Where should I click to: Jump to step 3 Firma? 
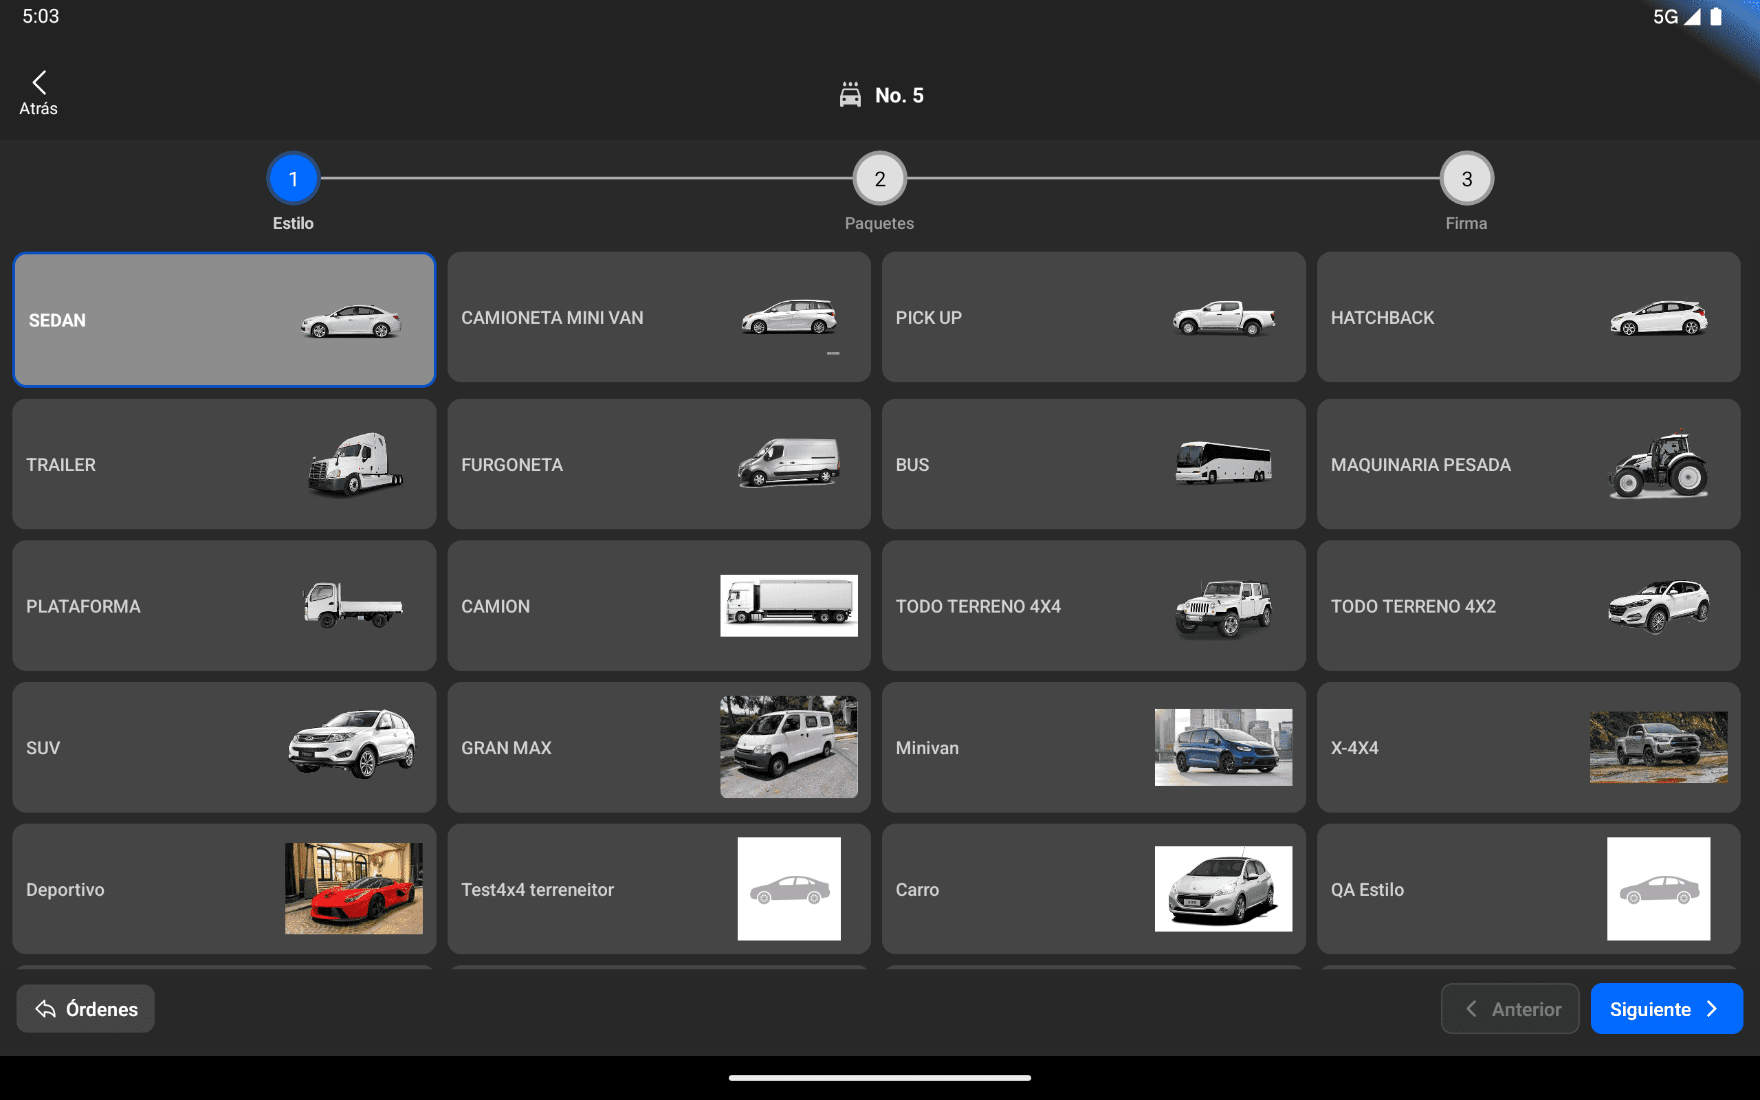(1466, 178)
